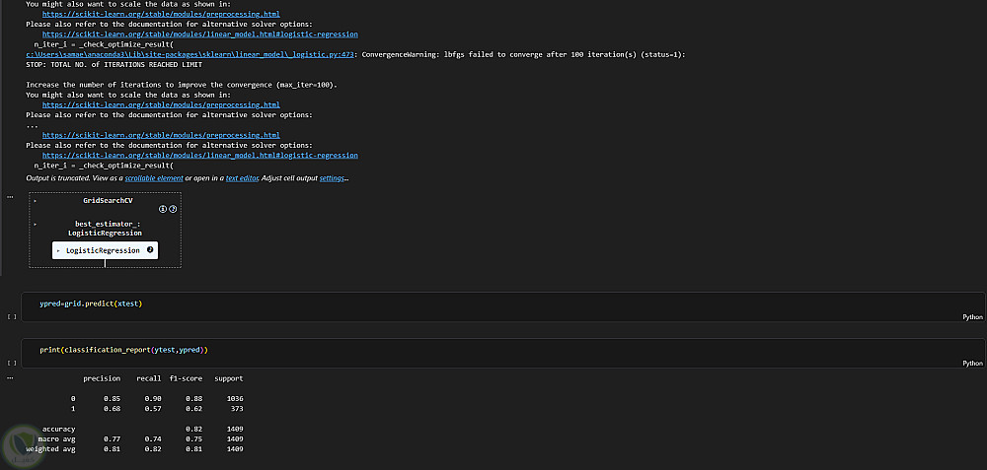Open the _logistic.py:473 file path link

190,54
